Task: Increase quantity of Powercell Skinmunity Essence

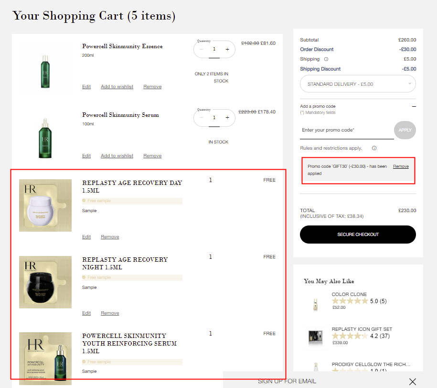Action: point(227,49)
